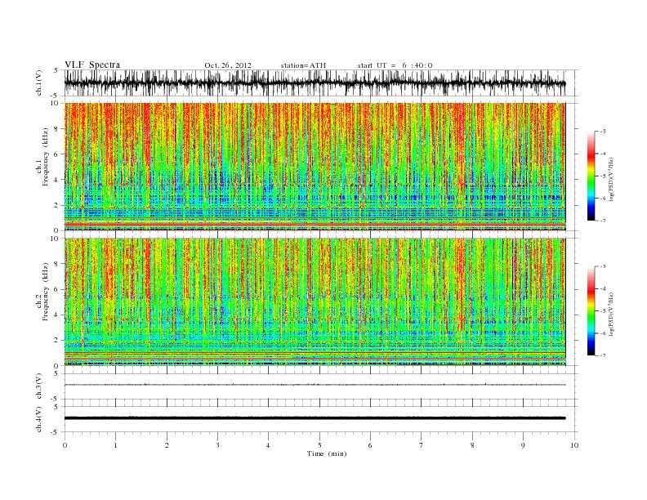Click the "4" kHz tick of ch.2 spectrogram

point(56,315)
